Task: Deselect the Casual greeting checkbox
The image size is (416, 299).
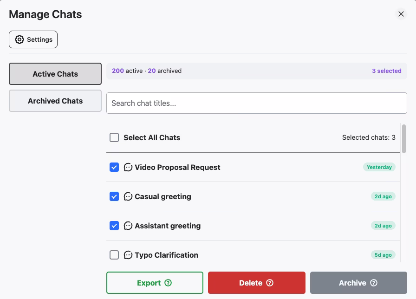Action: pos(114,196)
